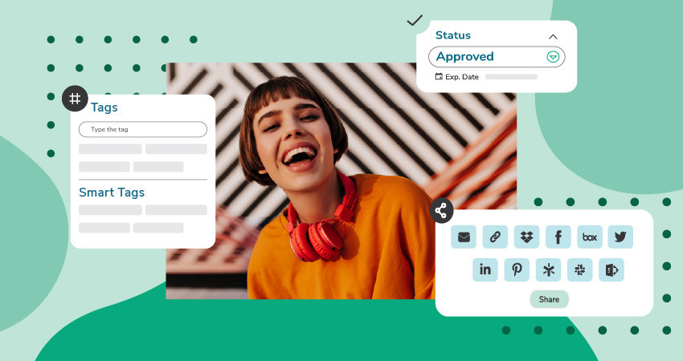Click the Exp. Date value field
This screenshot has height=361, width=683.
(x=511, y=77)
